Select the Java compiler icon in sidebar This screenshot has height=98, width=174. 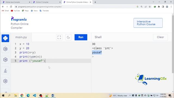[5, 71]
